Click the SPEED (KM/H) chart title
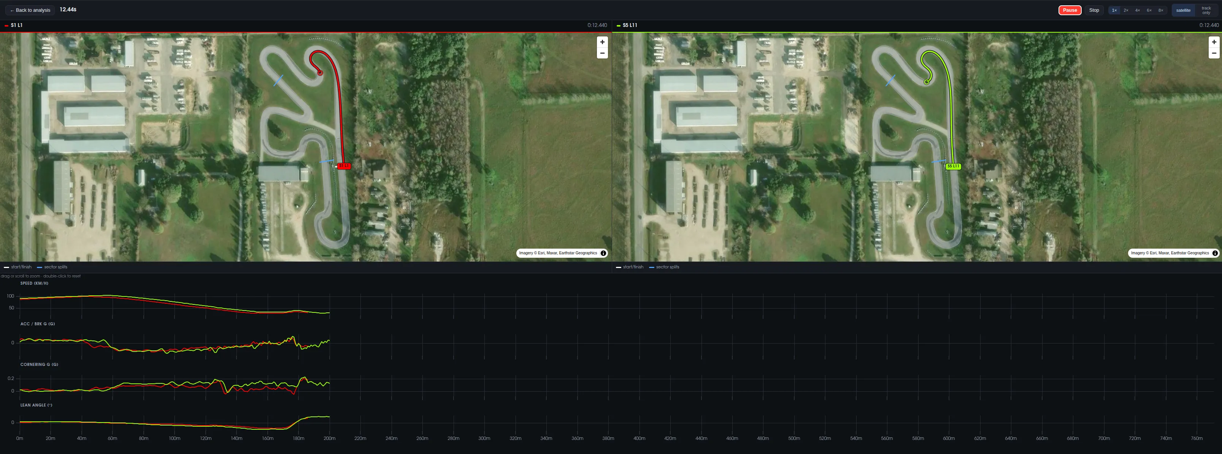Screen dimensions: 1222x454 click(34, 283)
